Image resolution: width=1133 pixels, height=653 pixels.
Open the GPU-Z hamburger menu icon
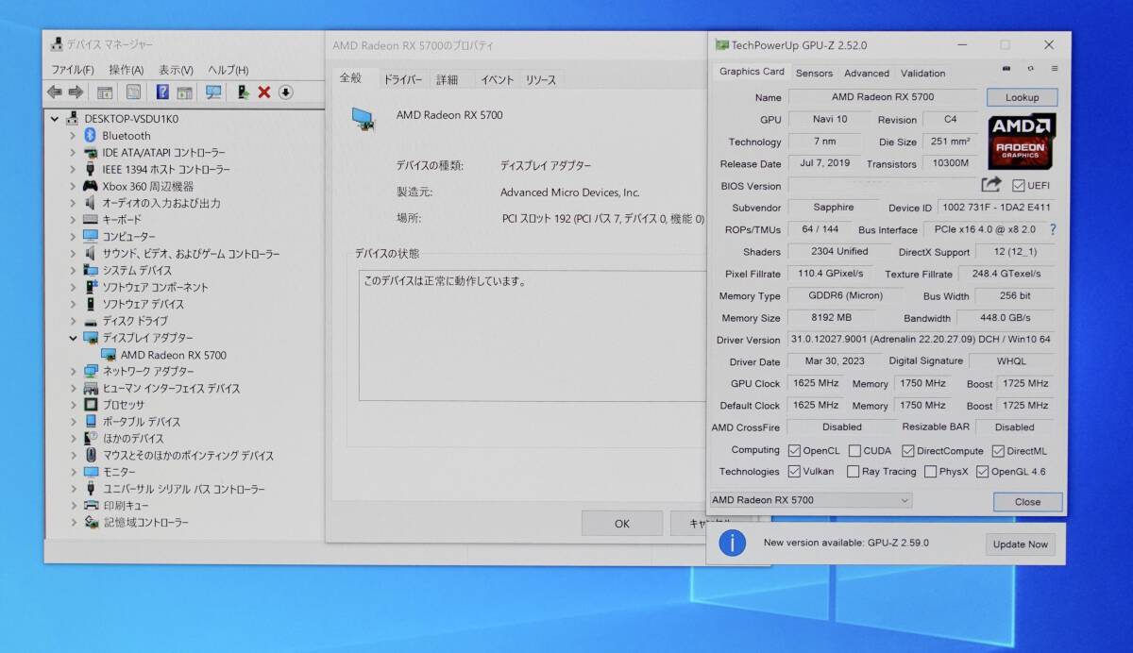[1054, 68]
